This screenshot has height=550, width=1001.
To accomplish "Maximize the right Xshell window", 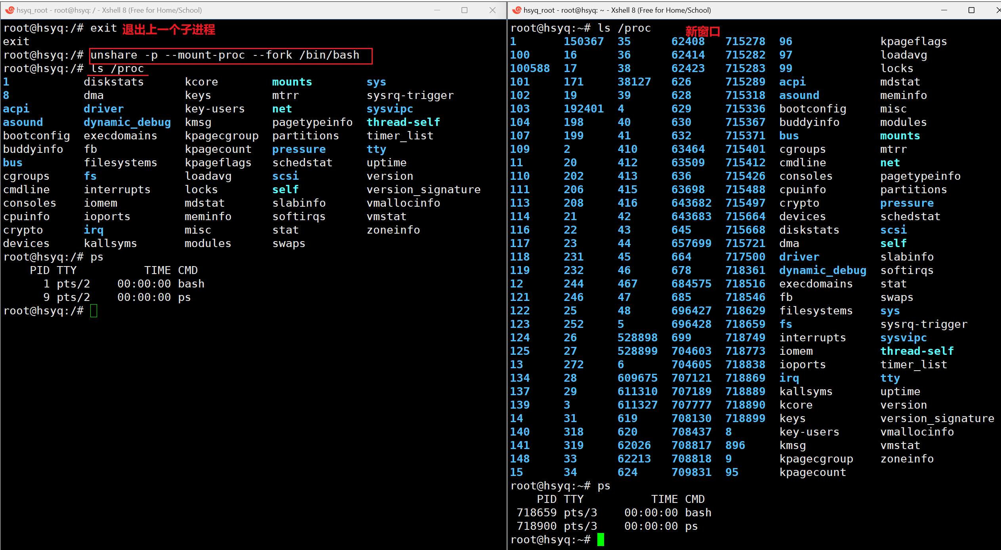I will (x=971, y=10).
